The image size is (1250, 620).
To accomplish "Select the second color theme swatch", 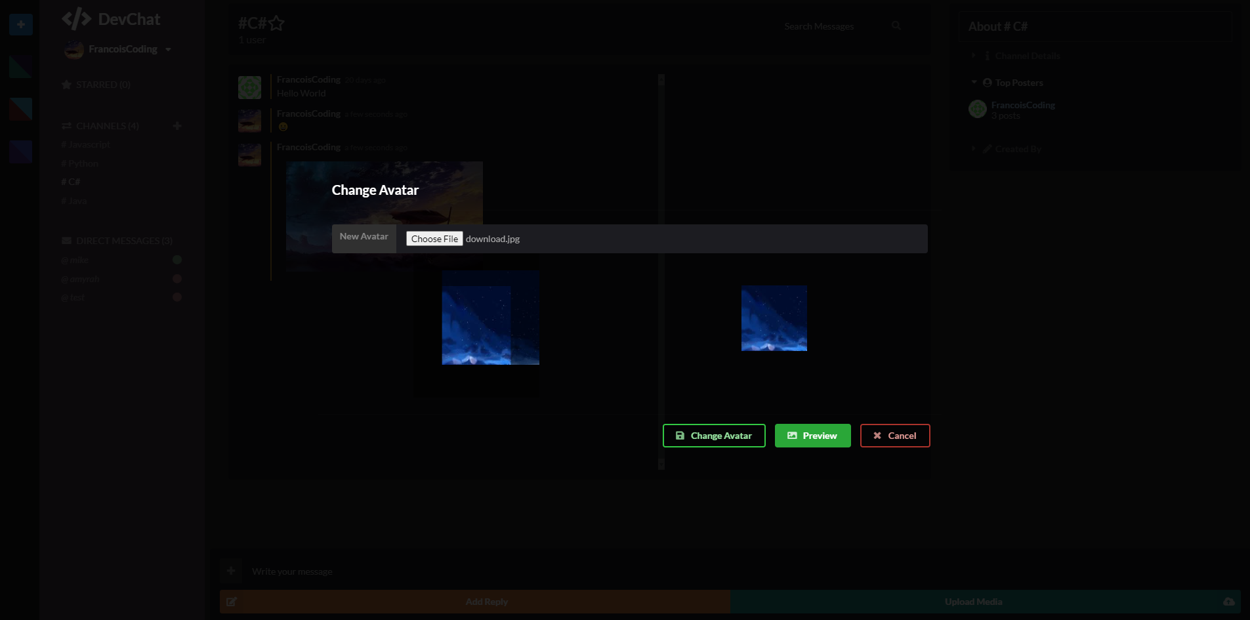I will pos(21,109).
